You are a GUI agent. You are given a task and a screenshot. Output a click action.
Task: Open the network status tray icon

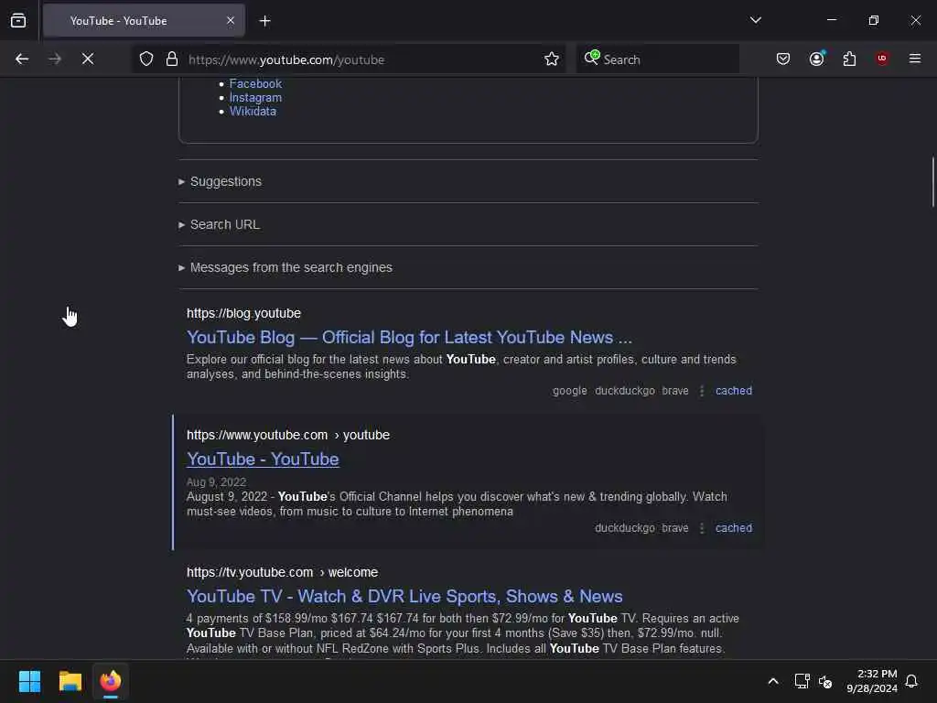point(802,681)
